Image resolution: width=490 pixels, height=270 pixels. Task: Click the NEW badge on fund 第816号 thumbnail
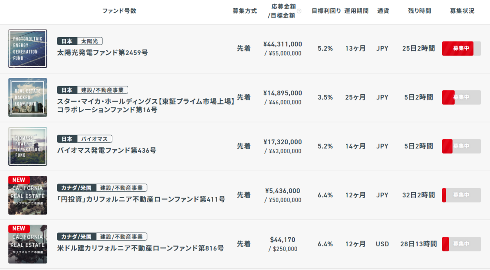[x=19, y=229]
